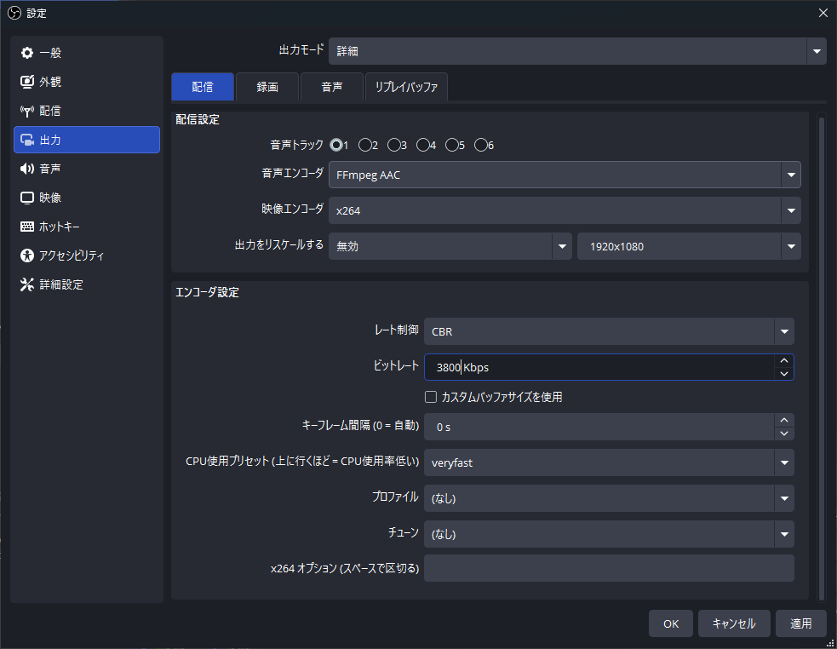Click the antenna icon beside sidebar 配信

pyautogui.click(x=26, y=111)
